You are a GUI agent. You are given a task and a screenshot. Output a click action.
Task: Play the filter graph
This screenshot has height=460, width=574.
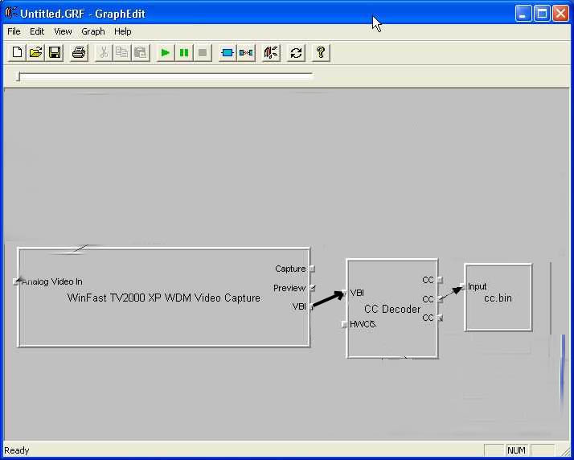(166, 53)
